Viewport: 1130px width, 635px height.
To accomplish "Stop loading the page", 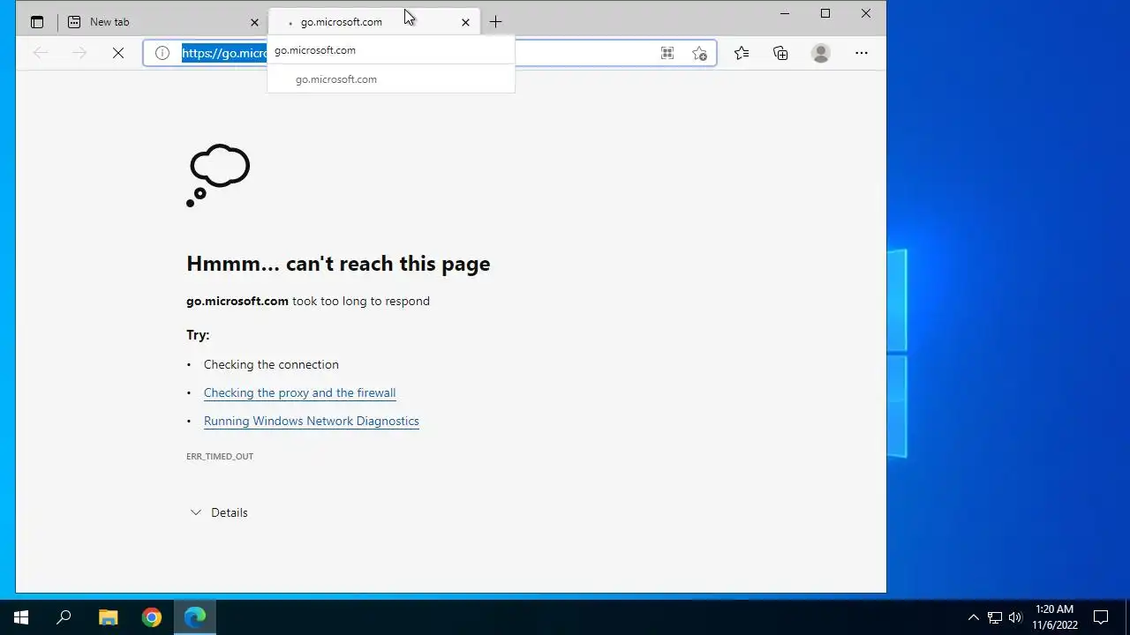I will [x=117, y=53].
